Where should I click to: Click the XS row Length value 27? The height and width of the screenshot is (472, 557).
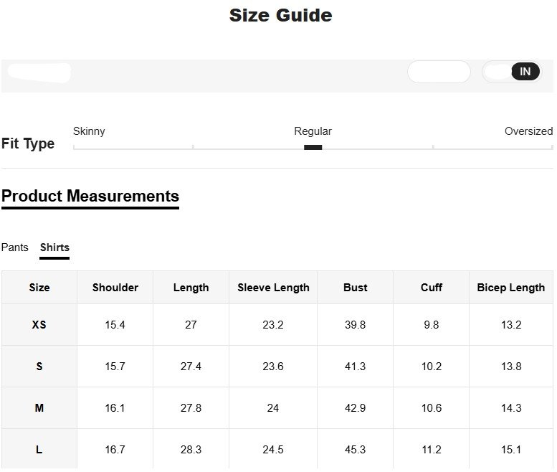191,325
